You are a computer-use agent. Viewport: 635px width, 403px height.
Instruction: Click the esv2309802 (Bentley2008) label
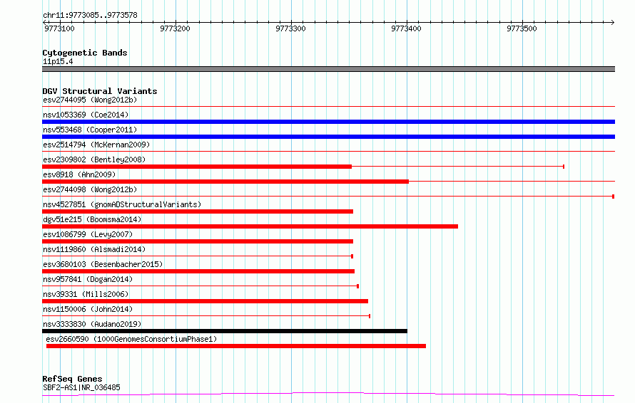[94, 159]
